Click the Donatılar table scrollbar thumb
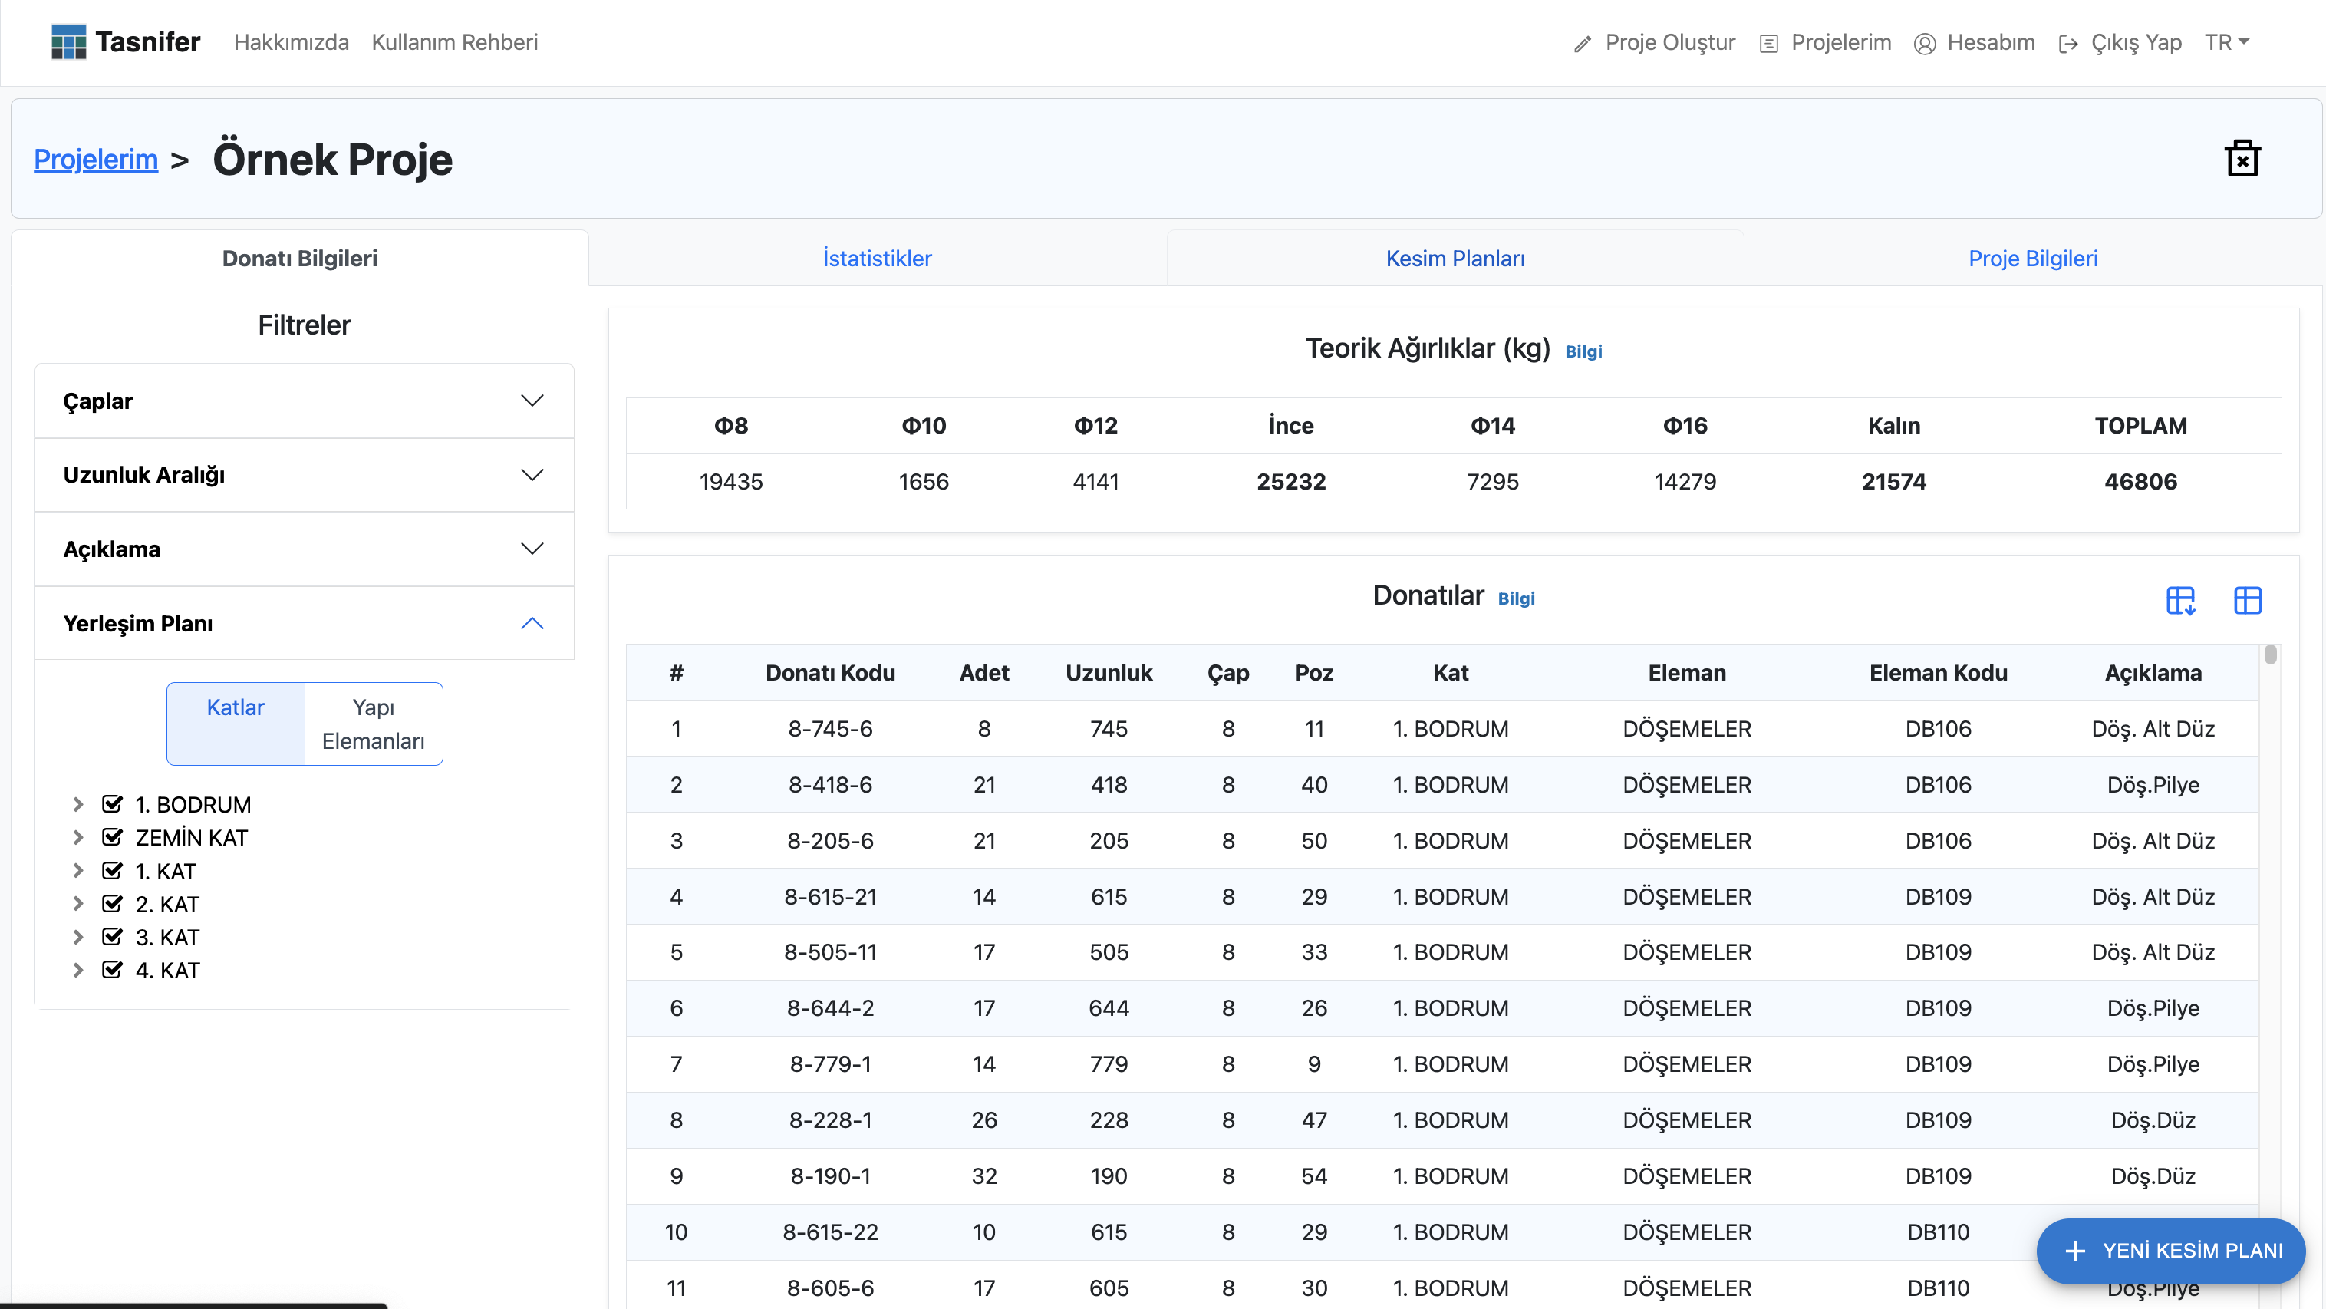This screenshot has width=2326, height=1309. pyautogui.click(x=2270, y=654)
